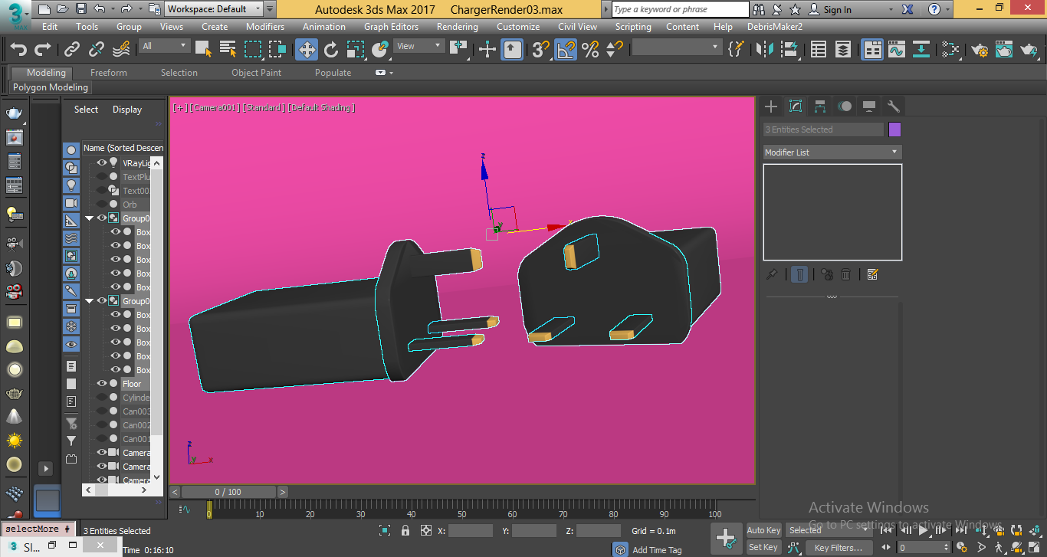The image size is (1047, 557).
Task: Open Display menu in Scene Explorer
Action: 127,110
